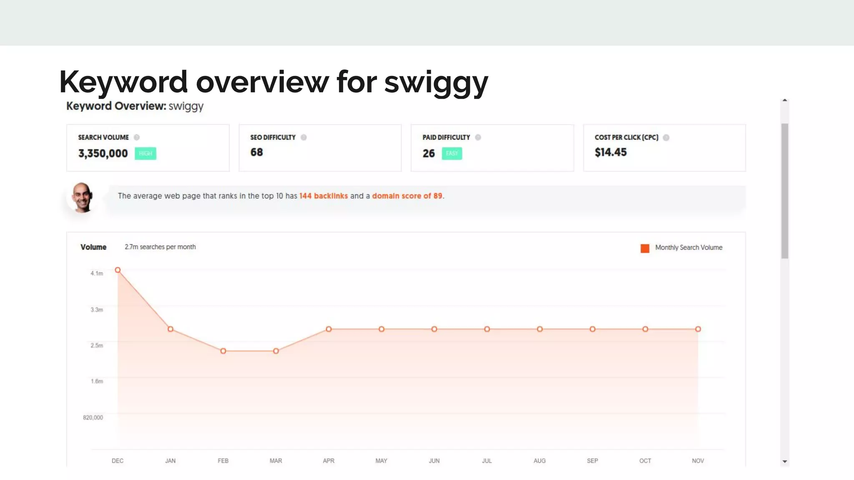The image size is (854, 480).
Task: Click the '144 backlinks' highlighted text
Action: tap(324, 196)
